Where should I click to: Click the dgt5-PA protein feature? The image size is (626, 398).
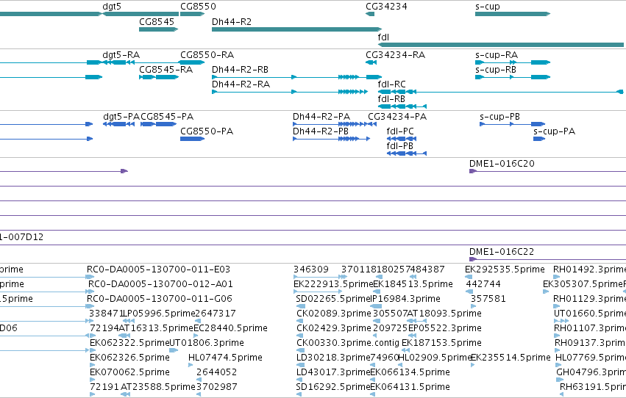tap(118, 124)
